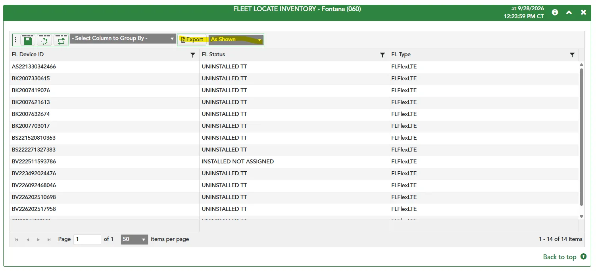Open the 50 items per page dropdown
The height and width of the screenshot is (271, 596).
(x=135, y=239)
